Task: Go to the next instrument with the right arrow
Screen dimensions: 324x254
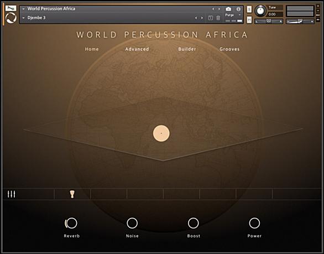Action: [x=219, y=9]
